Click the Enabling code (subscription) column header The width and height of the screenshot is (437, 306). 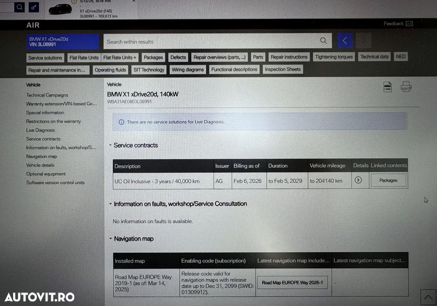click(217, 261)
